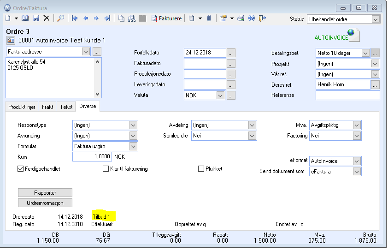The height and width of the screenshot is (251, 388).
Task: Click ellipsis button beside Deres ref.
Action: point(376,85)
